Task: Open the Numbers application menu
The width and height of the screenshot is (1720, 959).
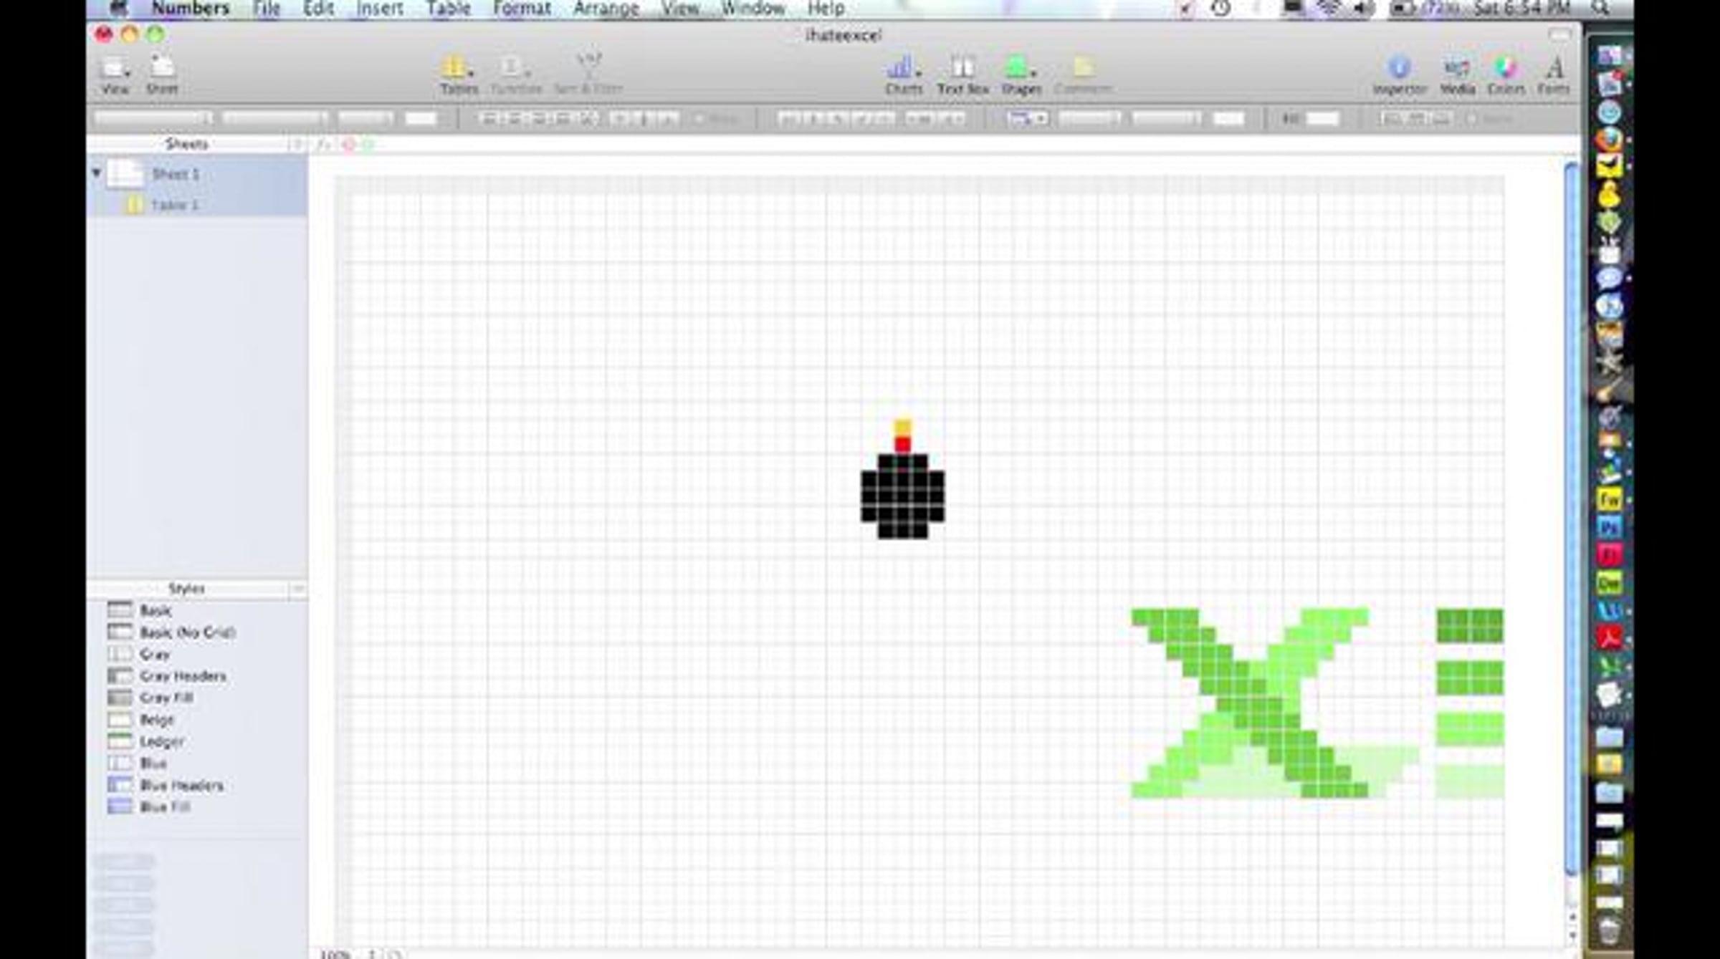Action: (191, 8)
